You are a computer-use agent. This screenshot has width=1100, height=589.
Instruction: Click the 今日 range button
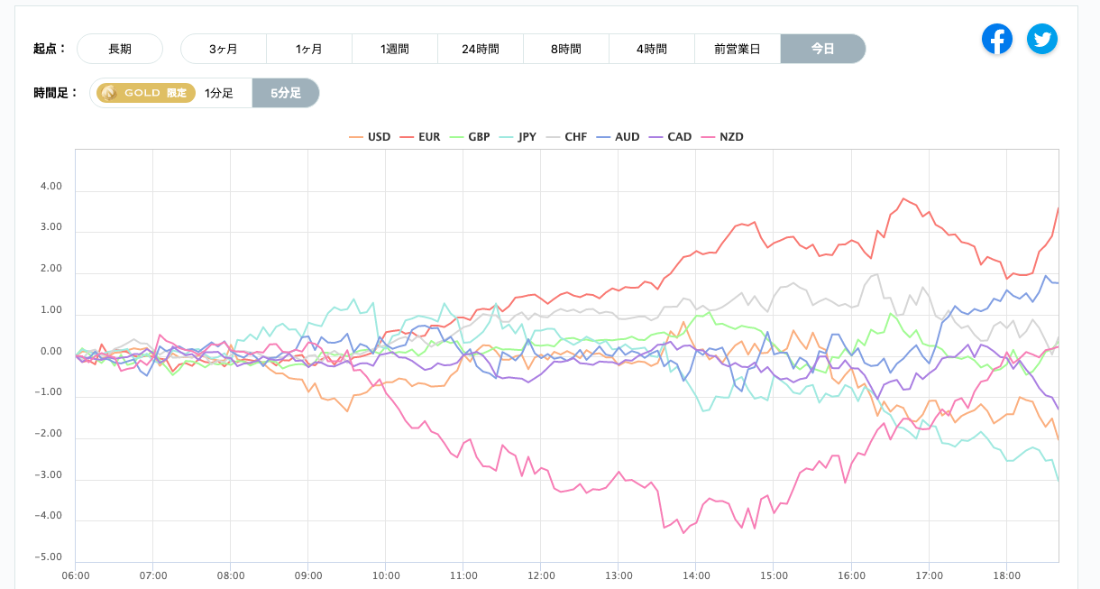click(823, 49)
